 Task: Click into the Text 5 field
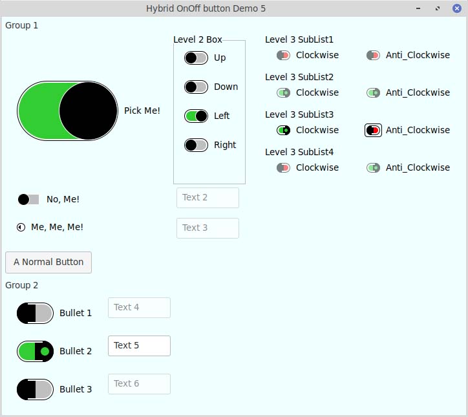pos(139,346)
